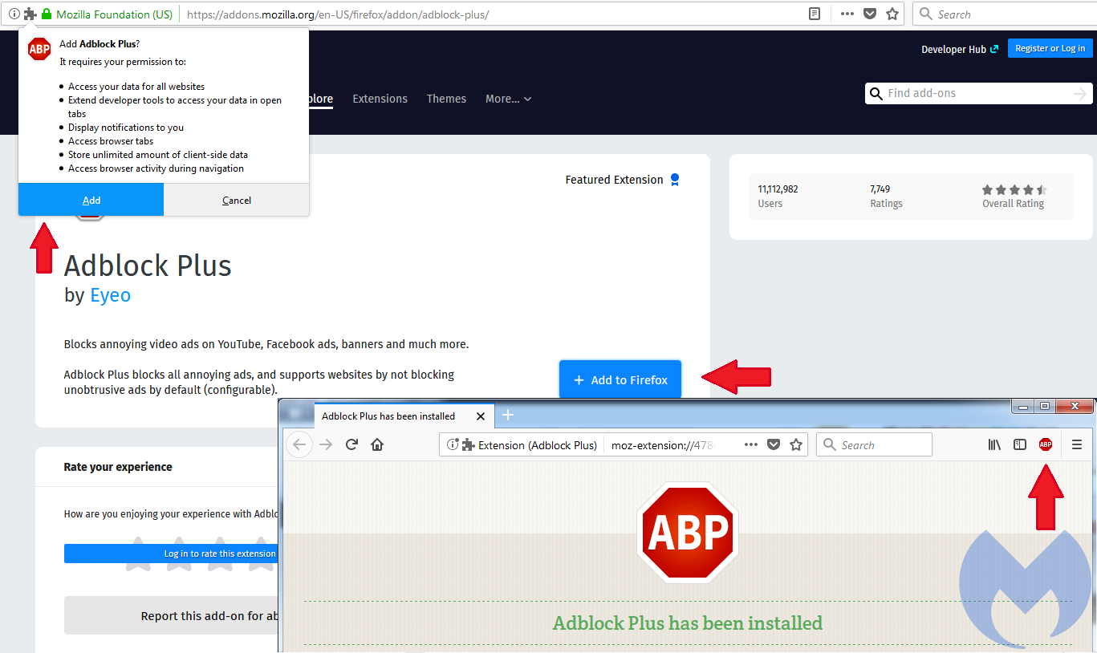This screenshot has width=1097, height=653.
Task: Open hamburger menu in installed window
Action: click(x=1077, y=444)
